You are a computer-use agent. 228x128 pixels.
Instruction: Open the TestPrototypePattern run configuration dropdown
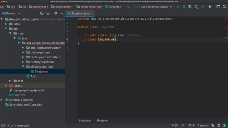pos(154,7)
